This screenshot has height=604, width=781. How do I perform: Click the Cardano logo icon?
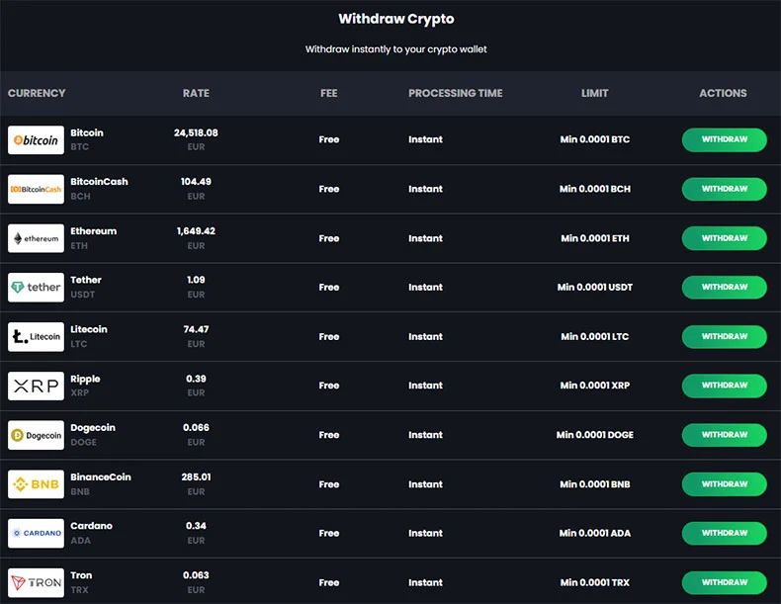coord(36,533)
